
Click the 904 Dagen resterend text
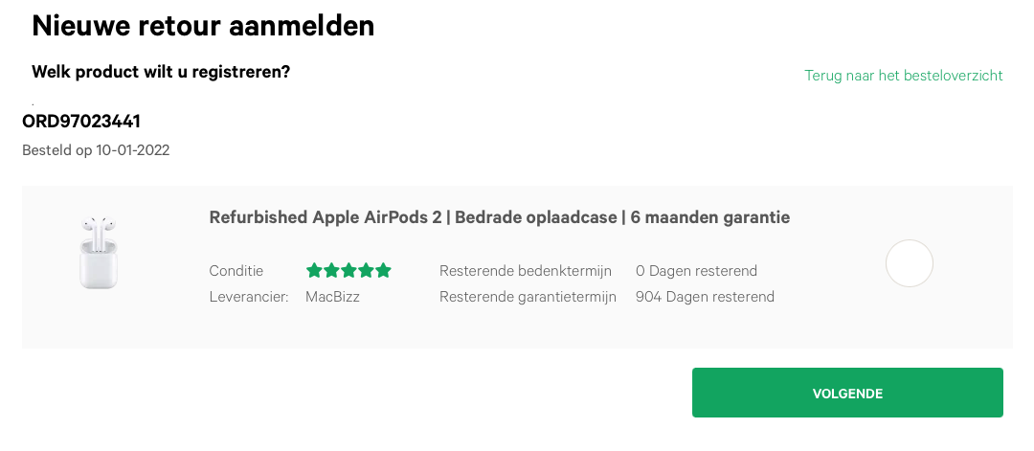point(705,297)
